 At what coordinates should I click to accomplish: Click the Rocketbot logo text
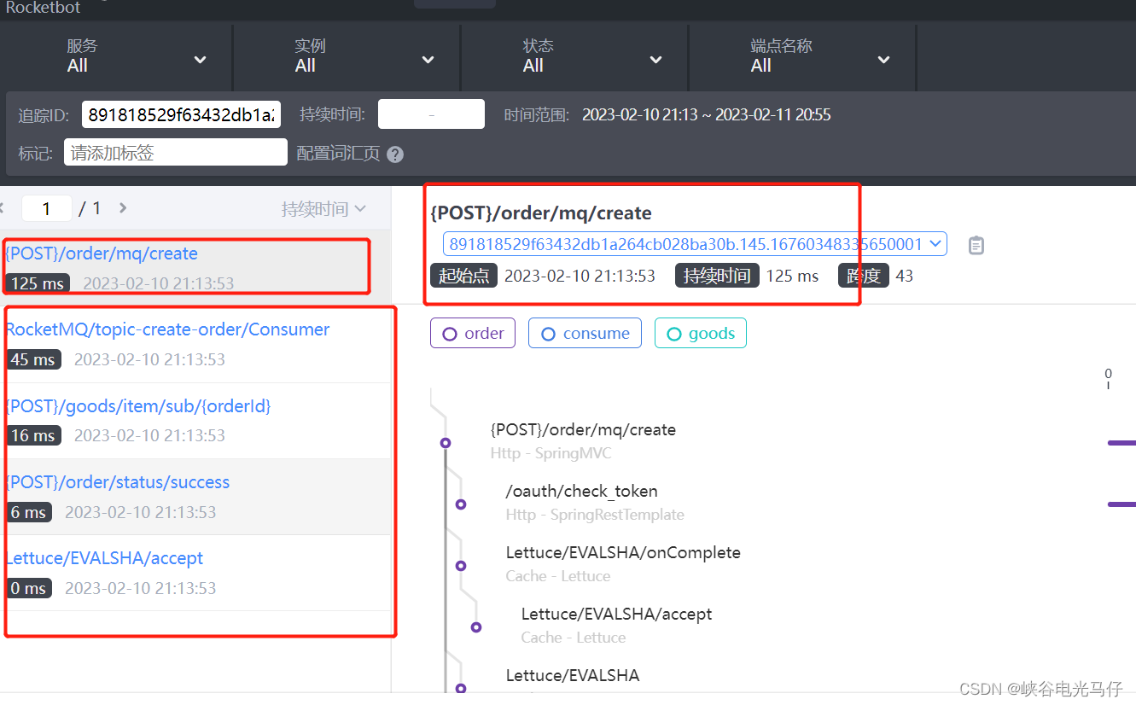(x=43, y=8)
